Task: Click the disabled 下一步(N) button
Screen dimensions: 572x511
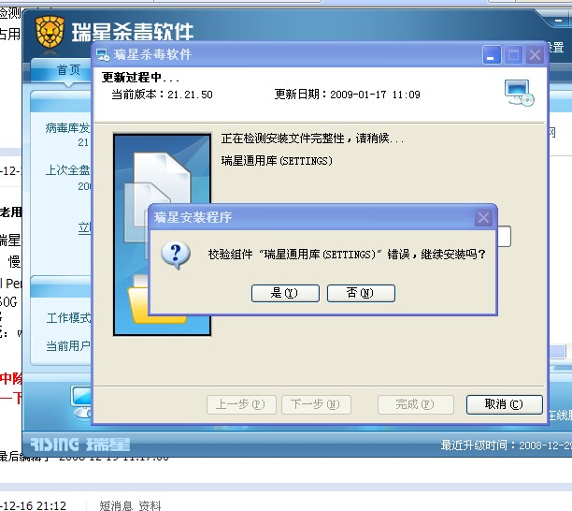Action: (x=316, y=404)
